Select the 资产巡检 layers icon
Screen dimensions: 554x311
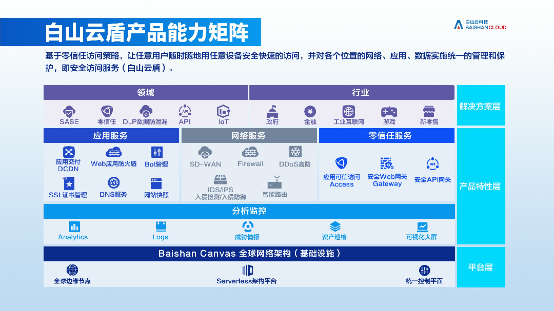click(335, 226)
